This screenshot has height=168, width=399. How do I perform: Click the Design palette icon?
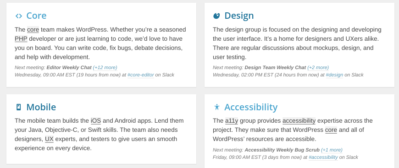click(216, 16)
